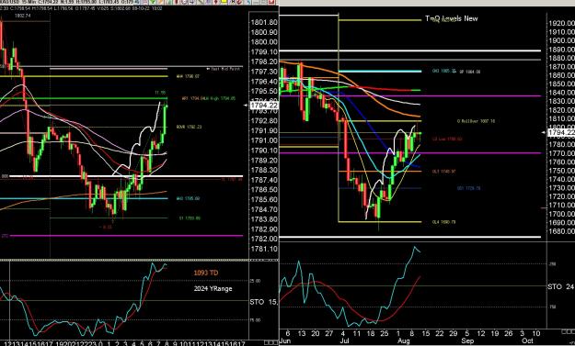Screen dimensions: 575x346
Task: Click 1789.20 on the left price axis
Action: point(264,161)
